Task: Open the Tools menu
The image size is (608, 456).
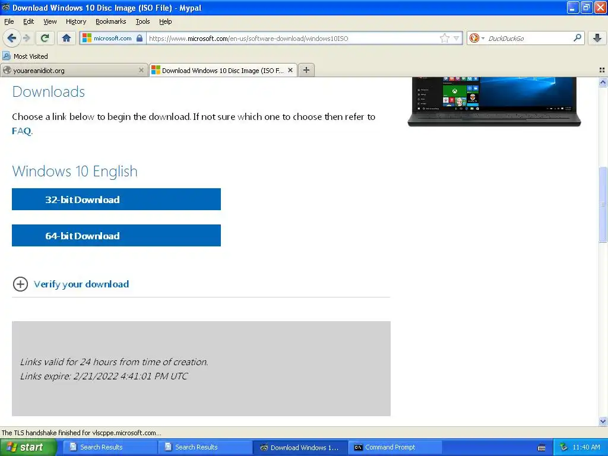Action: point(142,21)
